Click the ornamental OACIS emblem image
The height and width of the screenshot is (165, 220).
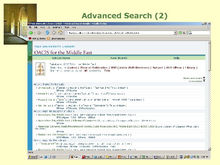click(40, 69)
